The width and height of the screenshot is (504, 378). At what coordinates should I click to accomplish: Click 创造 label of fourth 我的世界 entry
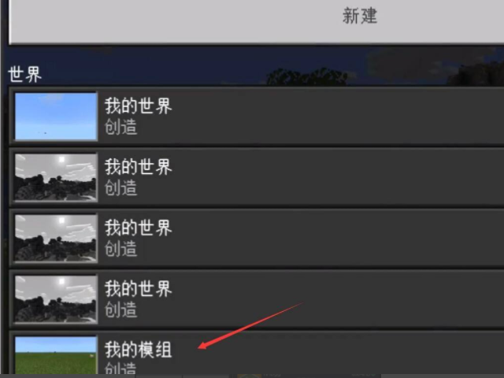click(x=120, y=309)
